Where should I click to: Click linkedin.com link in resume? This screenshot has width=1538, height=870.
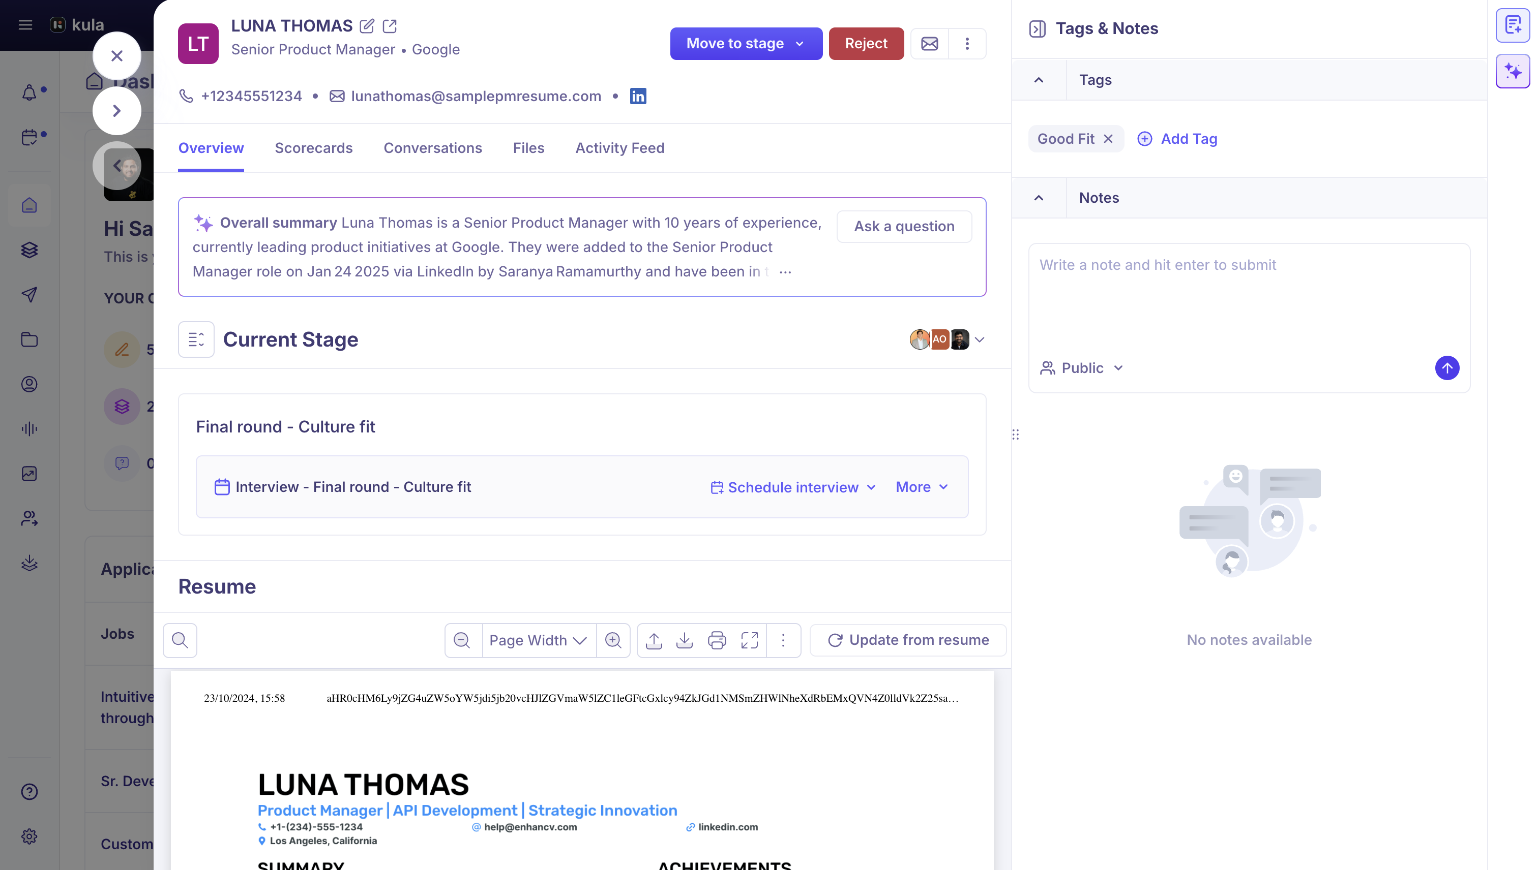click(x=728, y=827)
